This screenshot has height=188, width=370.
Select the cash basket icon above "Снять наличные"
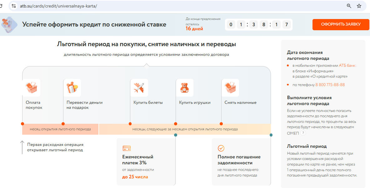click(x=230, y=88)
